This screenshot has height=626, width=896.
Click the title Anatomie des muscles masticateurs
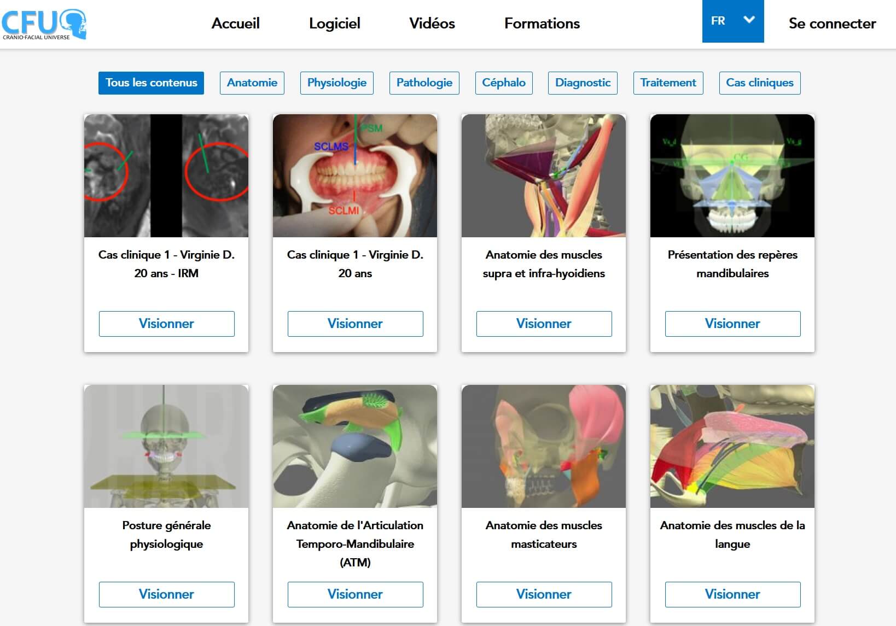(544, 535)
